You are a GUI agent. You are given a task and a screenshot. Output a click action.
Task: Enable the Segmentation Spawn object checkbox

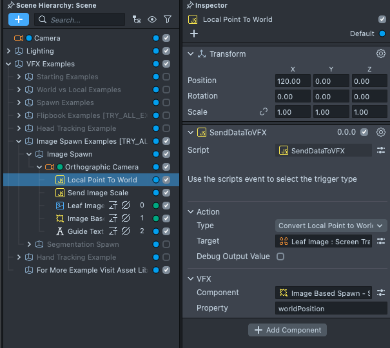tap(166, 244)
